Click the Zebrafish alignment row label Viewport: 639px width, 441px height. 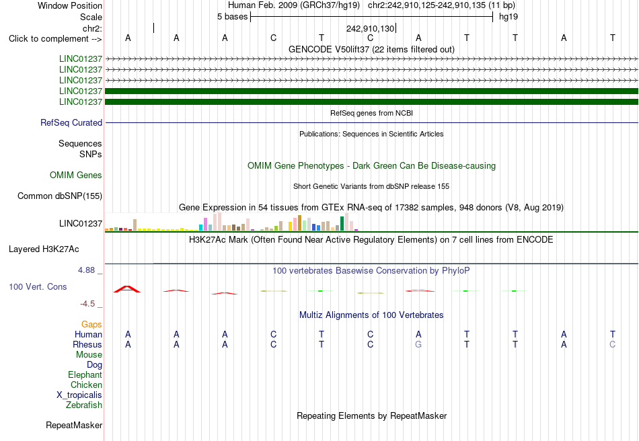(x=84, y=405)
